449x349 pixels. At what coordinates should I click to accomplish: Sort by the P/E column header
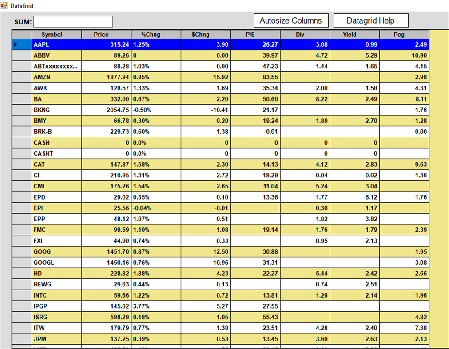point(255,35)
